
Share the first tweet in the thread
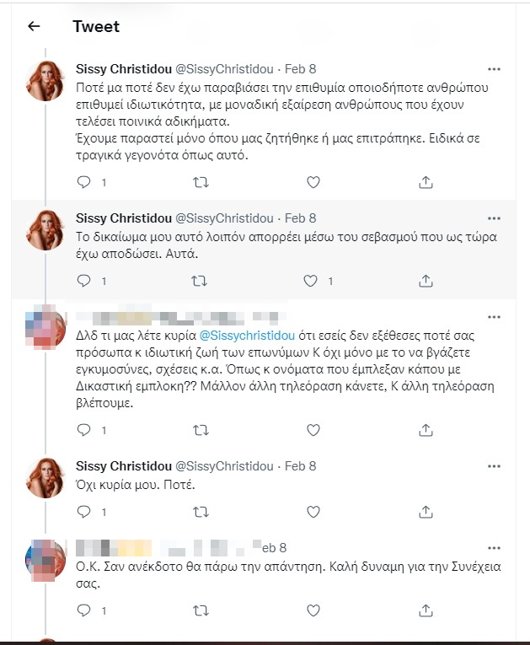pyautogui.click(x=426, y=181)
